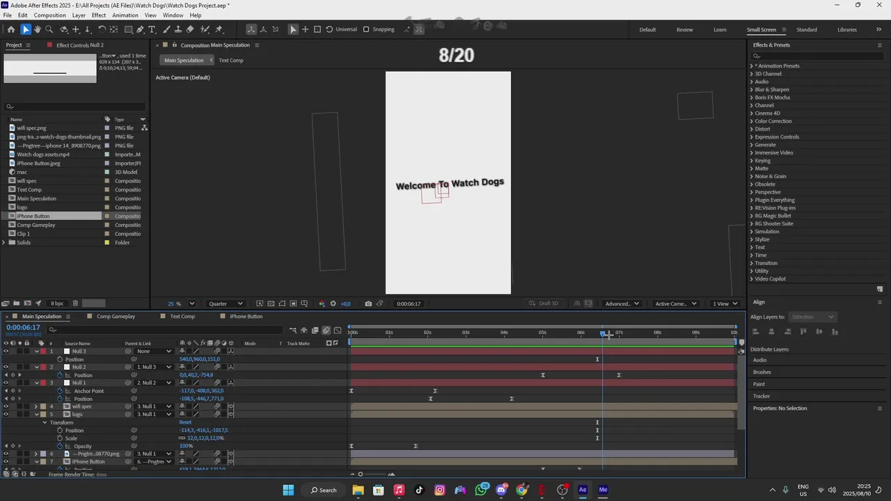Toggle visibility eye of iPhone Button layer
Screen dimensions: 891x501
(6, 462)
